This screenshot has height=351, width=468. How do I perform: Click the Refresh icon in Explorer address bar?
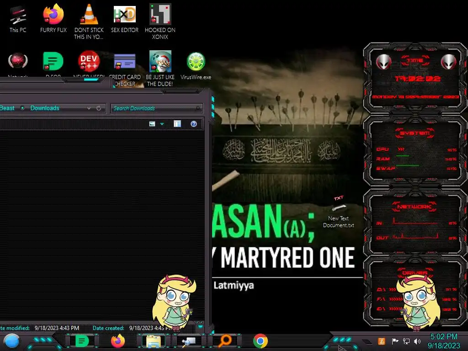(x=99, y=108)
